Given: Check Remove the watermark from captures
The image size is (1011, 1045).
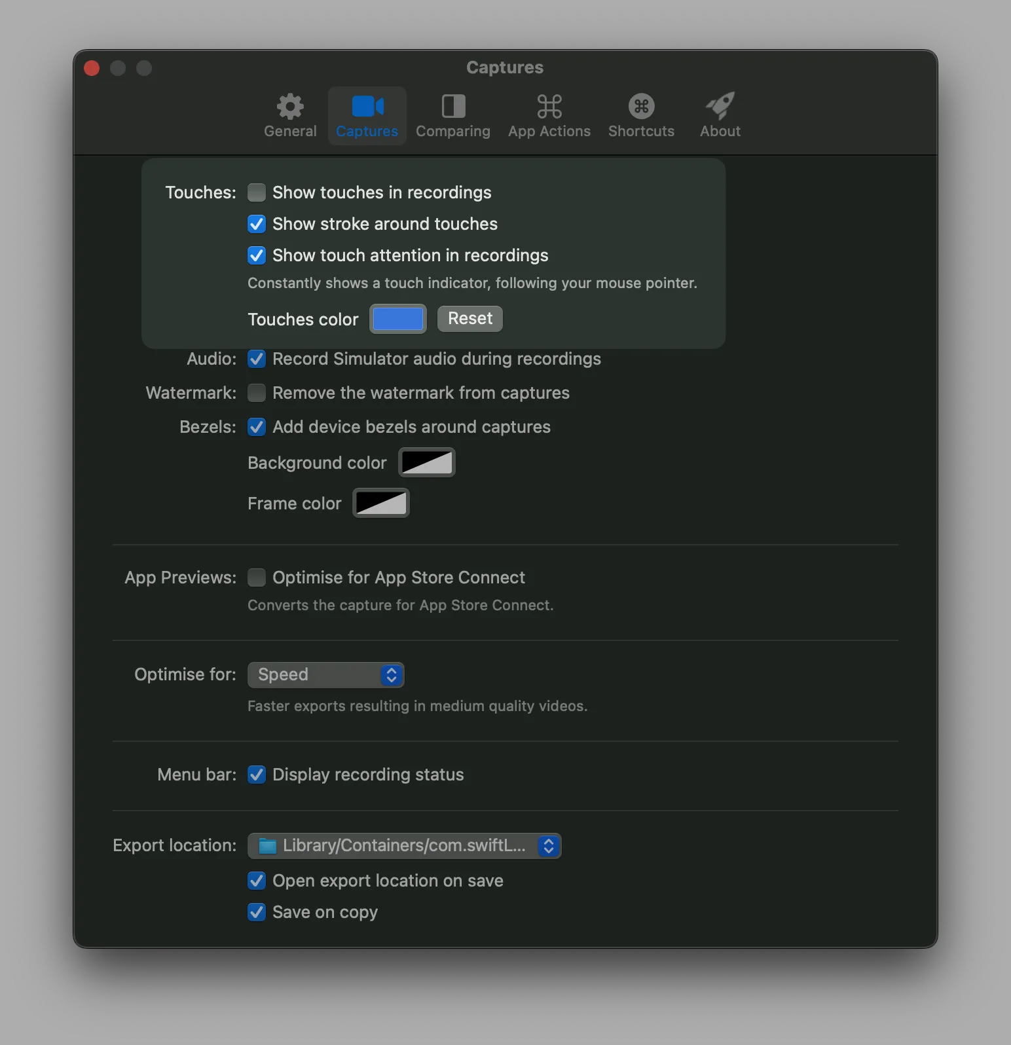Looking at the screenshot, I should point(257,393).
